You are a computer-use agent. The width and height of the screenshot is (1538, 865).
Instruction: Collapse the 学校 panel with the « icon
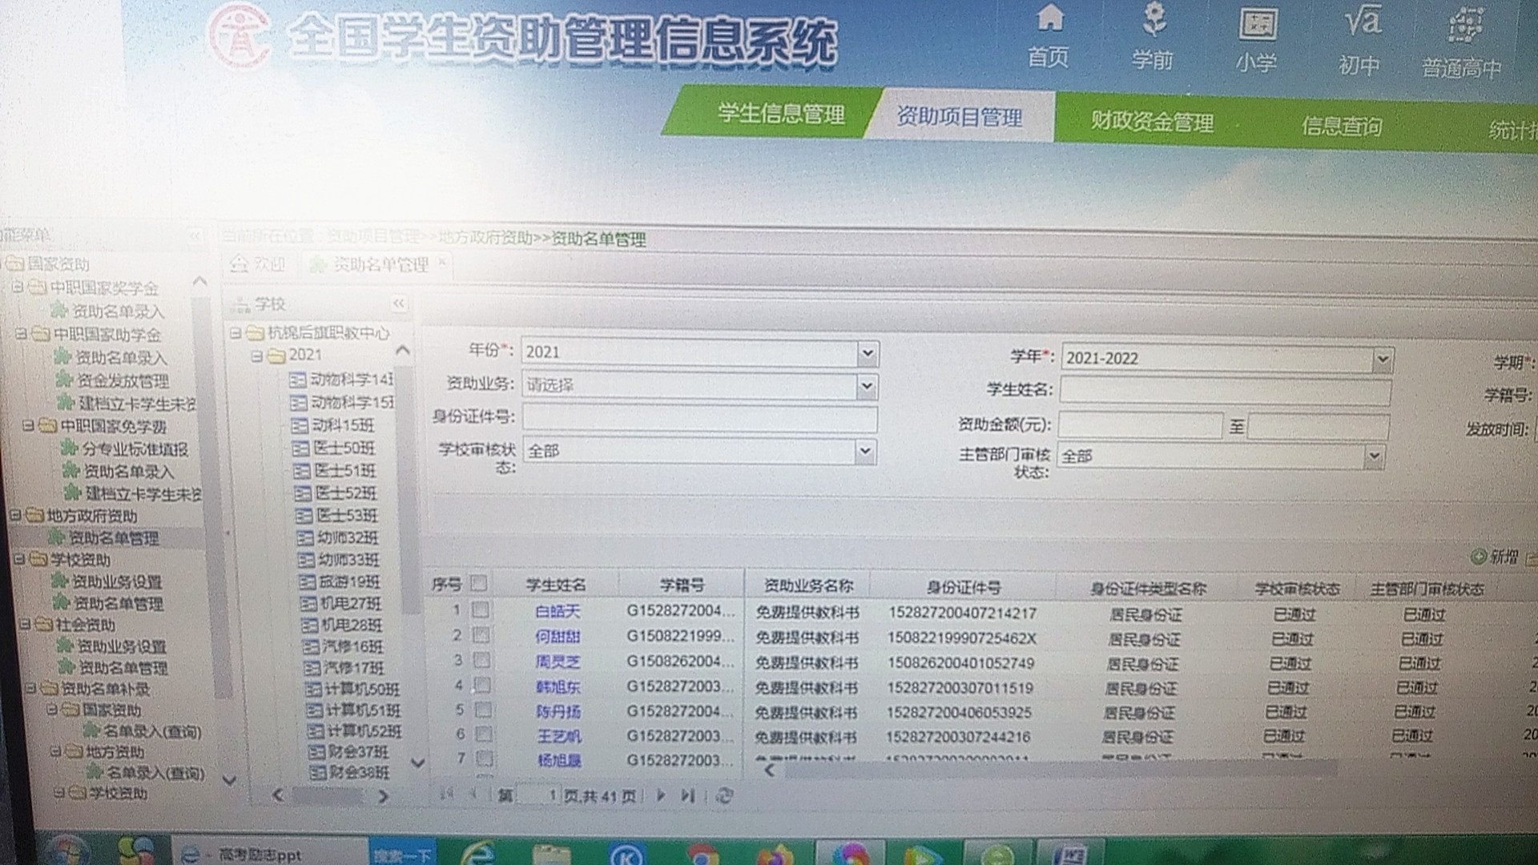point(397,304)
